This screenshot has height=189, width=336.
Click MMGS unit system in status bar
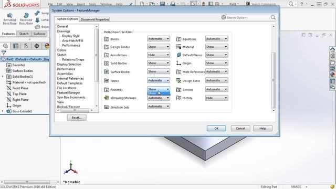point(296,187)
